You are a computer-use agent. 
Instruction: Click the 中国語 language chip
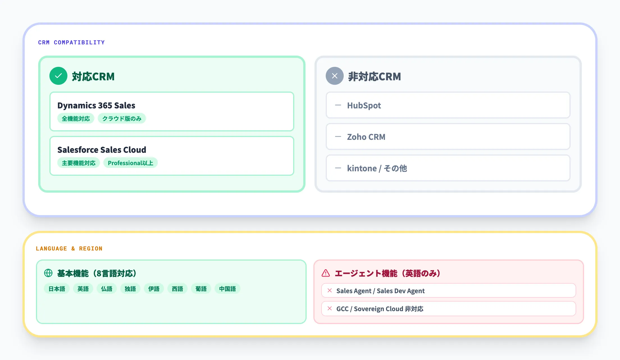point(227,288)
